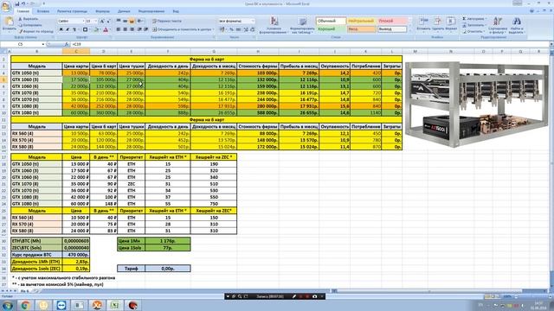554x311 pixels.
Task: Activate Format Painter (Формат по образцу)
Action: (35, 31)
